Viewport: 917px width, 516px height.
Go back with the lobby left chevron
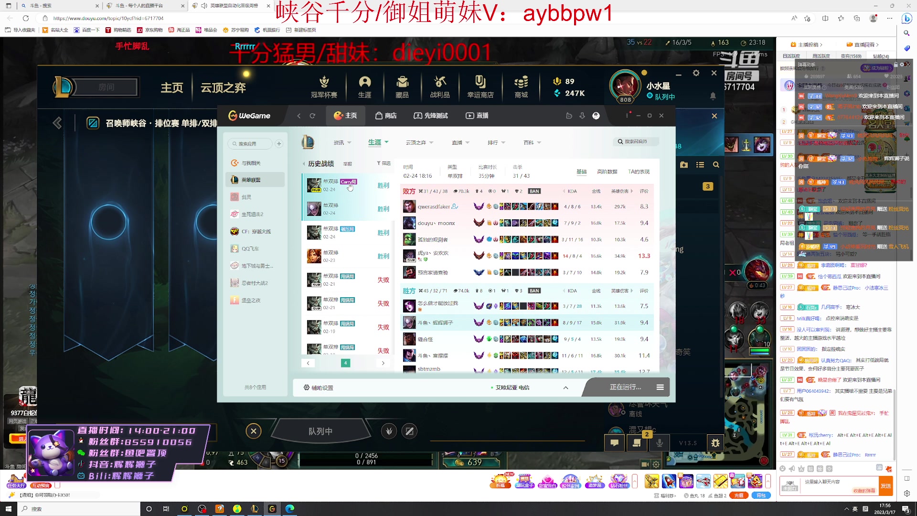(57, 123)
